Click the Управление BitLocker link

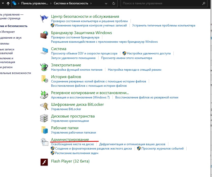[x=66, y=109]
